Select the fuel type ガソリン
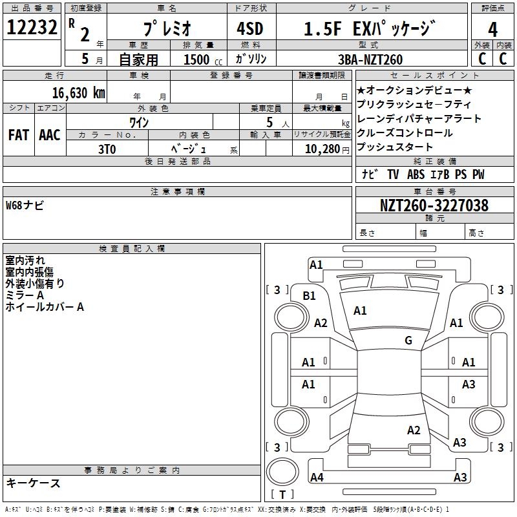517x517 pixels. (x=251, y=59)
